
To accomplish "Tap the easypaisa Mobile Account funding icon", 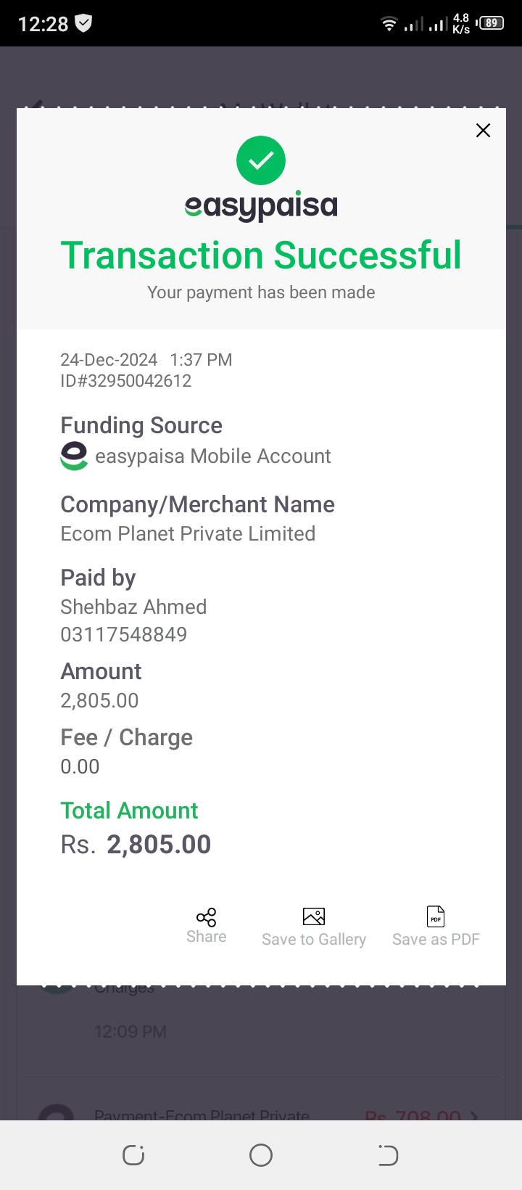I will [74, 456].
